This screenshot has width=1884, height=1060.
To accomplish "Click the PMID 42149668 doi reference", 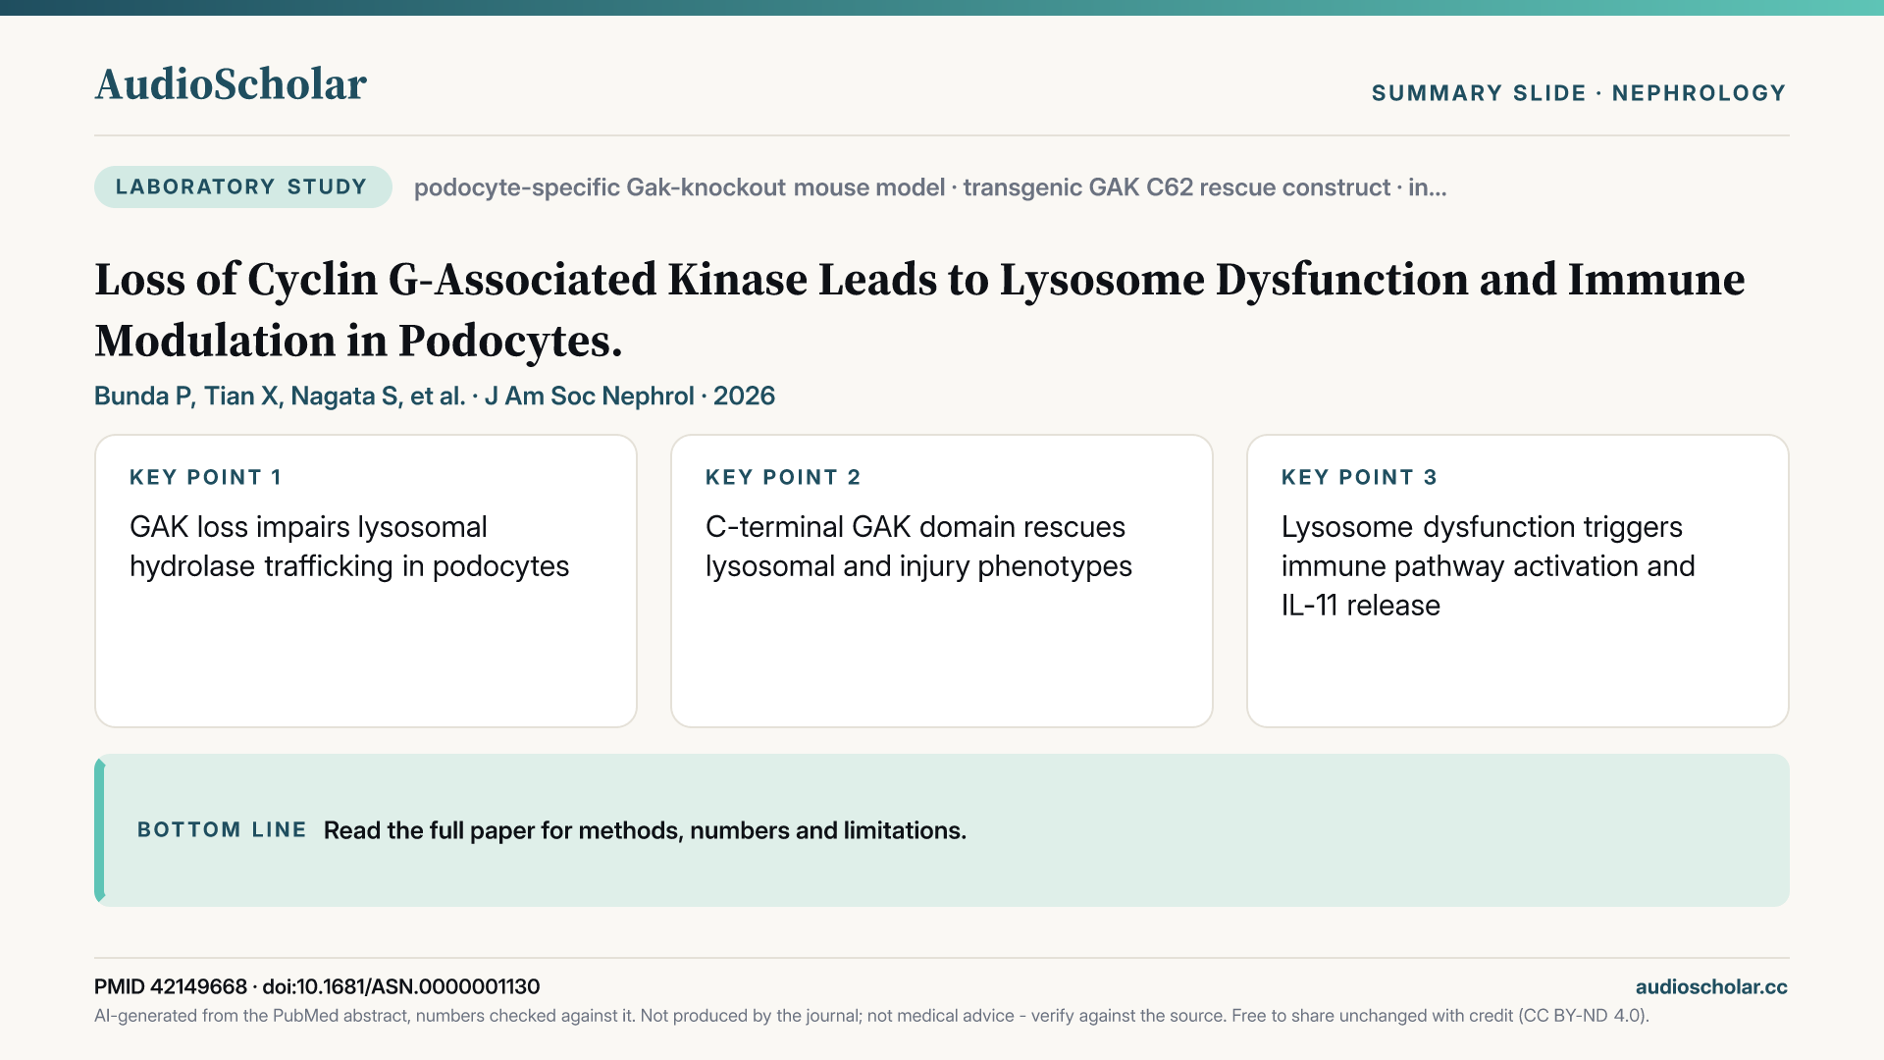I will tap(317, 986).
